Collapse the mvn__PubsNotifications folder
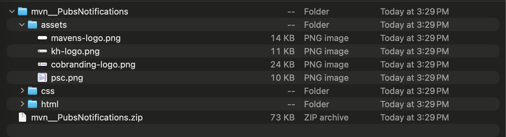 12,12
